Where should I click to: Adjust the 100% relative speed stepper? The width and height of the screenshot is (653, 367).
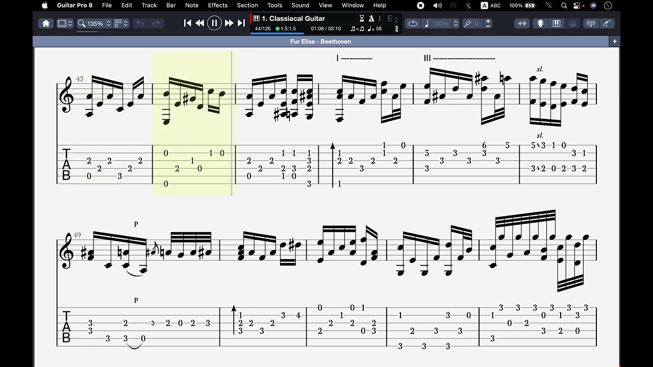(456, 23)
